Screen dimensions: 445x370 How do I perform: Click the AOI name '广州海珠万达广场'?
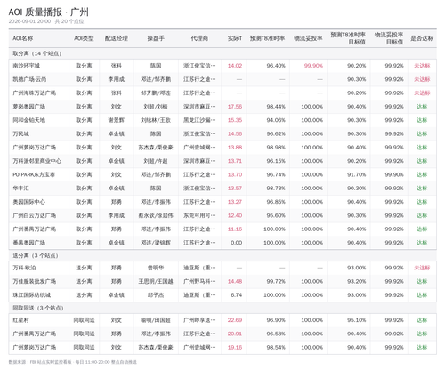click(x=35, y=93)
